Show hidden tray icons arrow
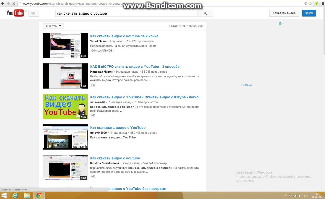 [285, 196]
